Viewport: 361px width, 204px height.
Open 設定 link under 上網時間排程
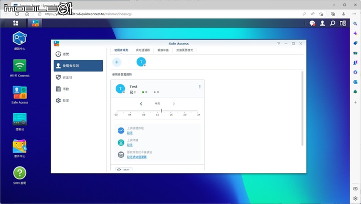click(x=130, y=133)
